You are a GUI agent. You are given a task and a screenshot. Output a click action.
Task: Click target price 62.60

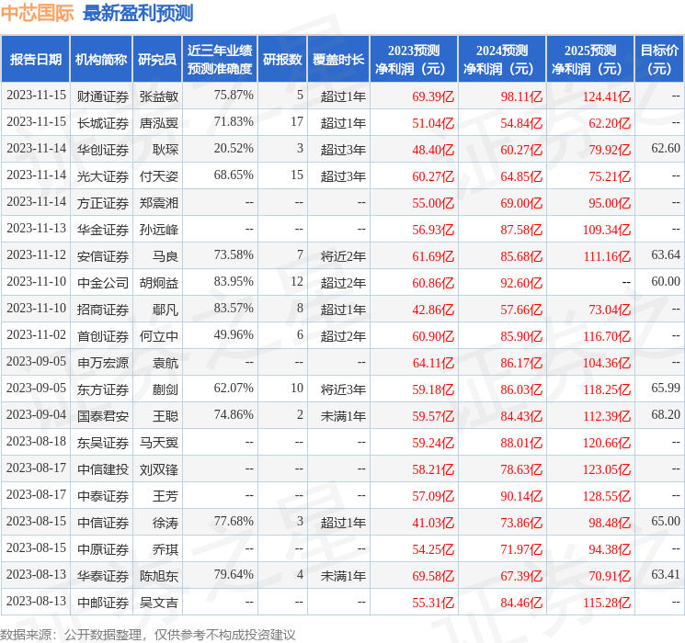[666, 148]
